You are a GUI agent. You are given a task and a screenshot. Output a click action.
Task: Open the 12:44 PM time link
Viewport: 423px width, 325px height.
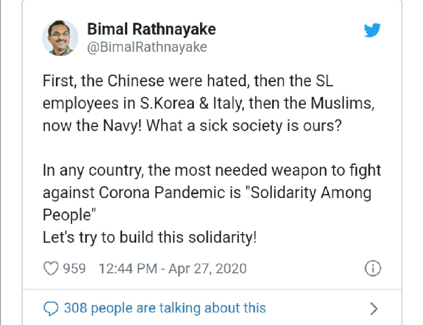(x=128, y=269)
